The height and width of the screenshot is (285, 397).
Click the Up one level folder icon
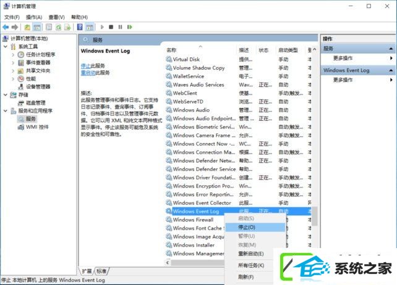click(x=27, y=27)
